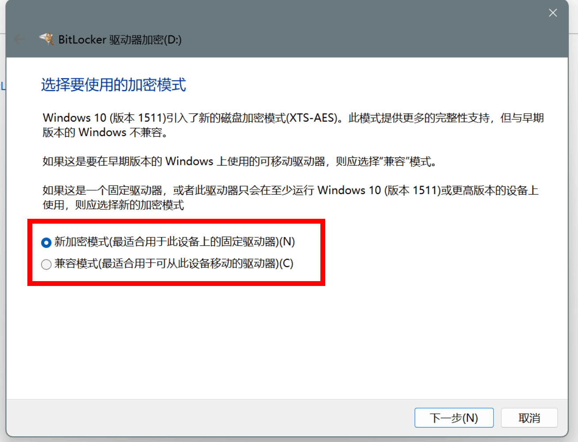Click the BitLocker key icon in title
This screenshot has height=442, width=578.
point(46,39)
